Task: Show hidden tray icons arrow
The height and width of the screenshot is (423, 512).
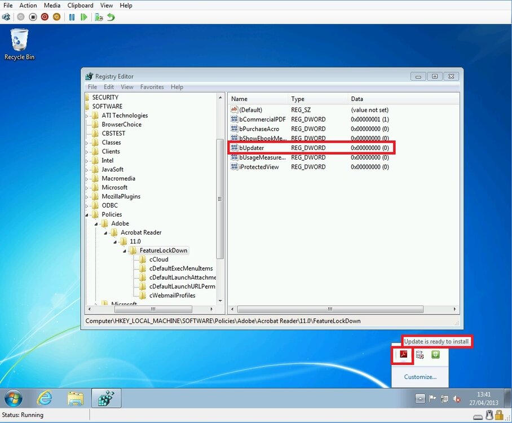Action: (420, 399)
